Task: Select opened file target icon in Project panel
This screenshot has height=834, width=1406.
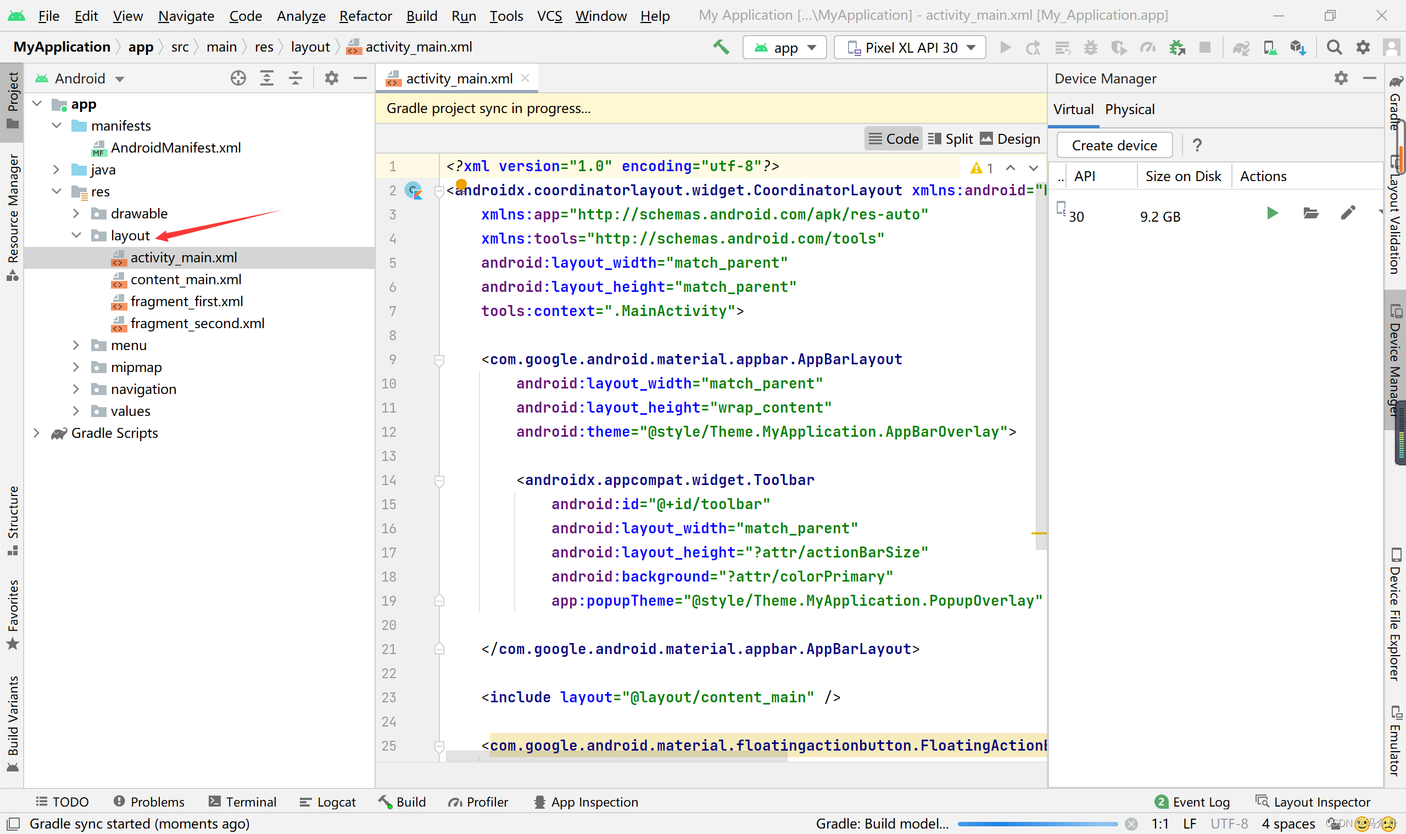Action: point(238,78)
